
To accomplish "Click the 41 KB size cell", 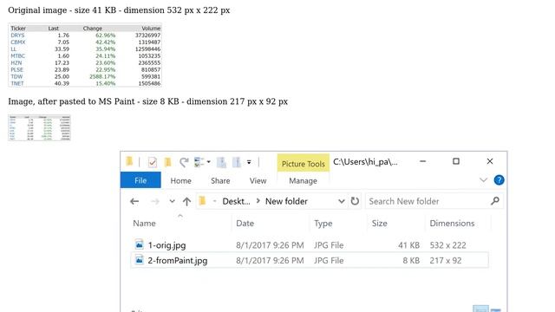I will [x=408, y=245].
